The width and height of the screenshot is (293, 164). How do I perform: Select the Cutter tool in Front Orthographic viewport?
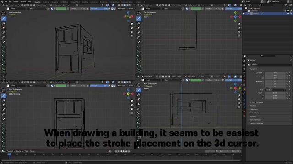(x=4, y=114)
